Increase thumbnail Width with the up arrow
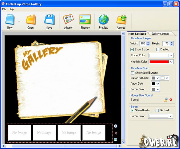 pos(148,42)
